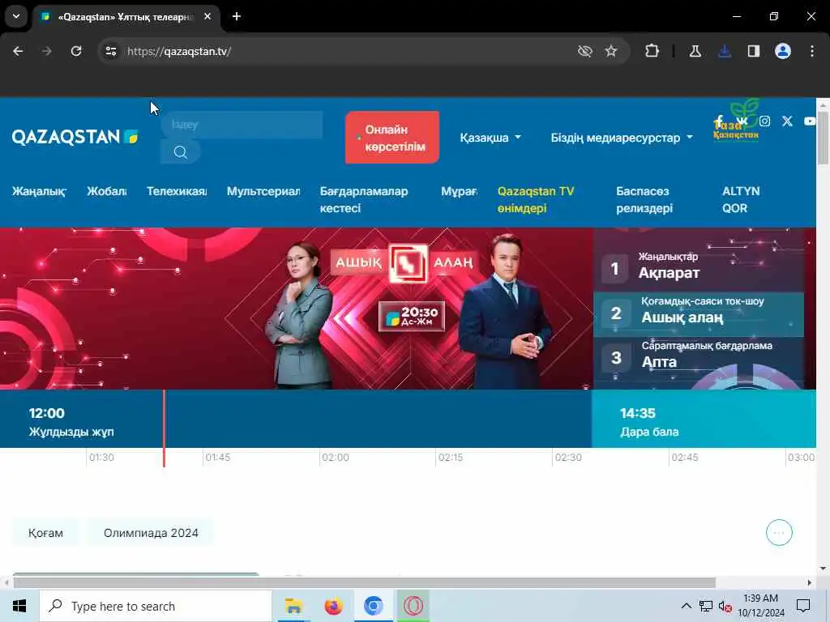Click the round three-dot more button
This screenshot has width=830, height=622.
[779, 533]
